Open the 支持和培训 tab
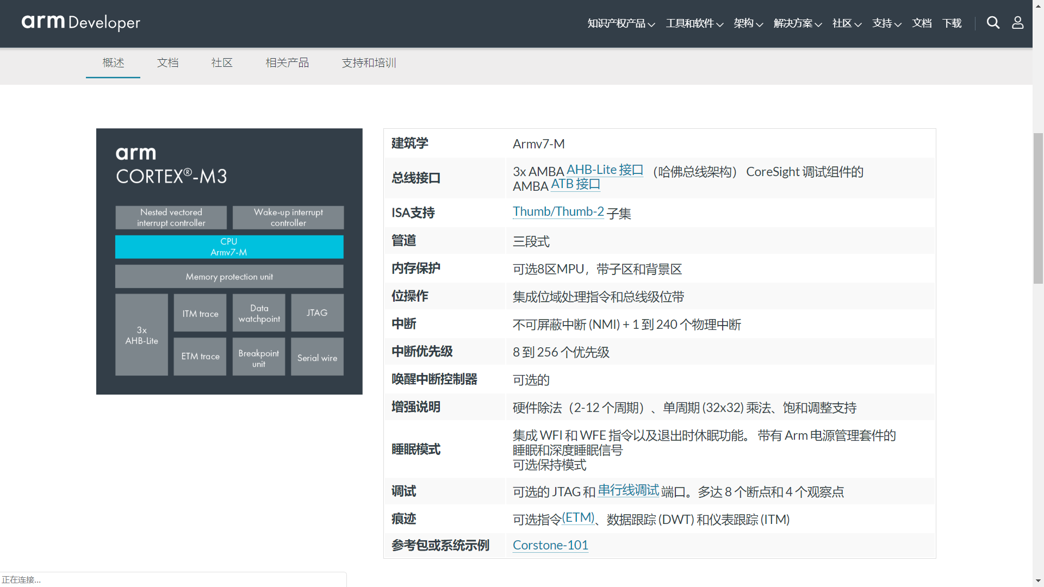Image resolution: width=1044 pixels, height=587 pixels. [369, 63]
